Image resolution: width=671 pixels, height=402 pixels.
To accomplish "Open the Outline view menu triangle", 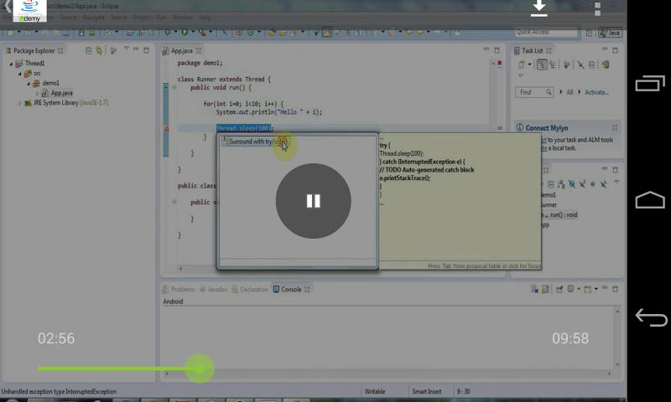I will [x=616, y=182].
